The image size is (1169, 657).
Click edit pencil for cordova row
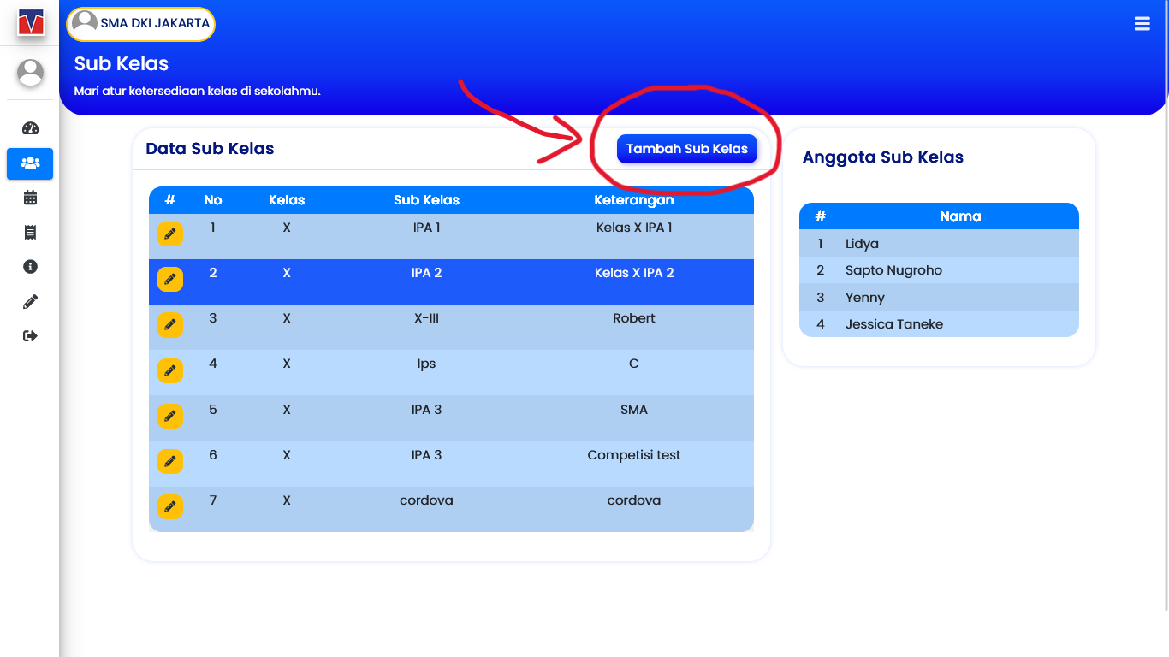169,506
